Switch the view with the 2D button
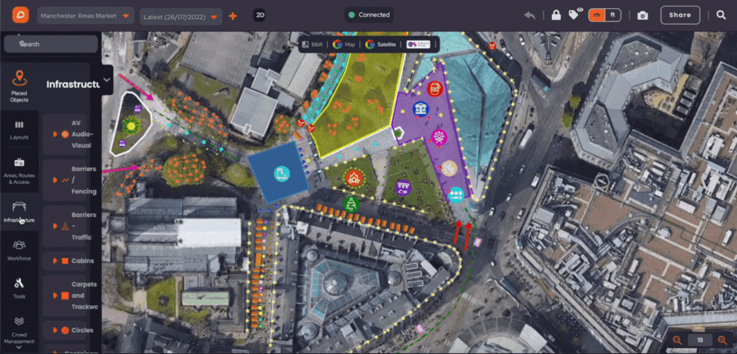 (x=259, y=16)
